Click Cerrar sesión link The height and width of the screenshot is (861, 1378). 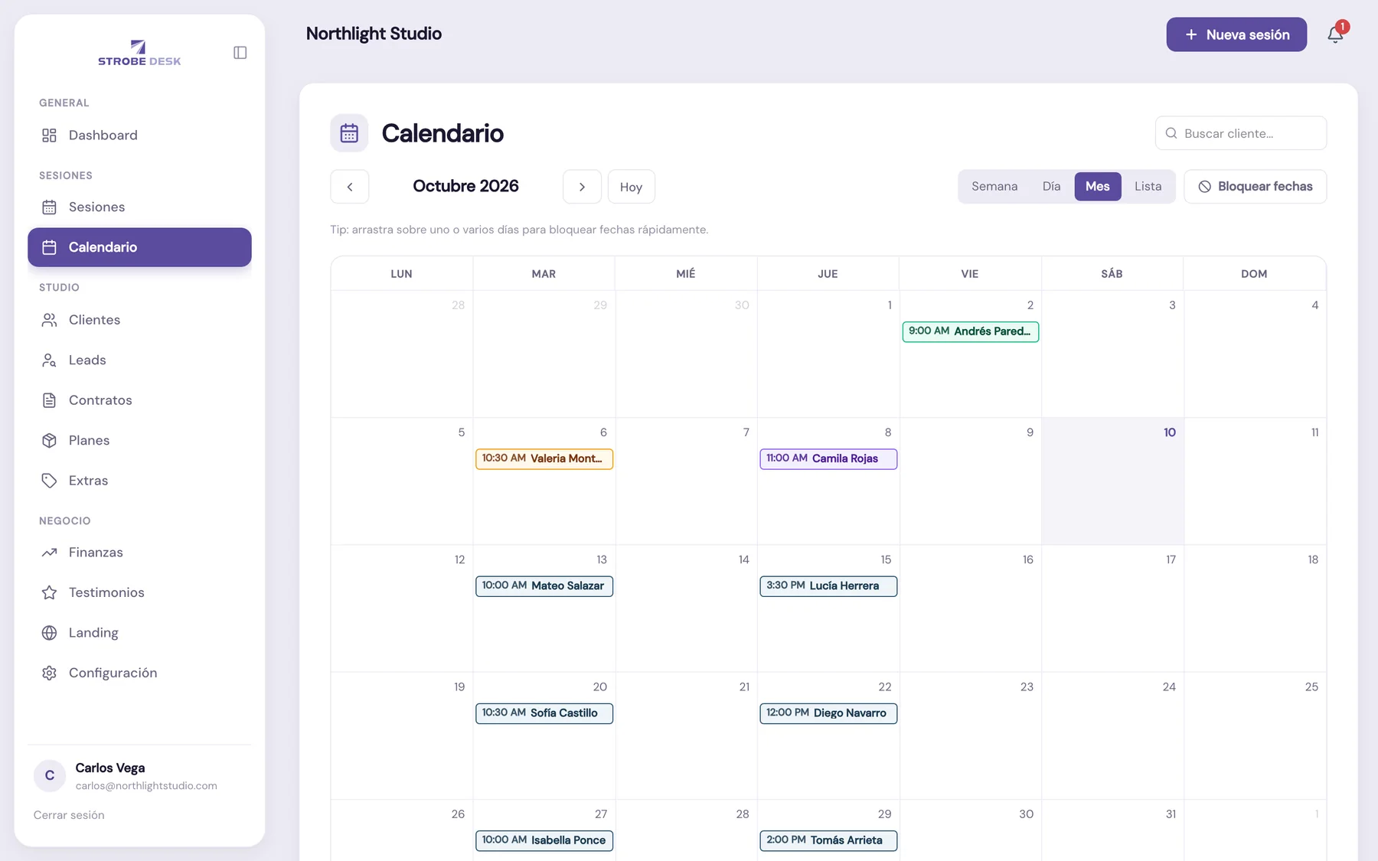pyautogui.click(x=69, y=815)
